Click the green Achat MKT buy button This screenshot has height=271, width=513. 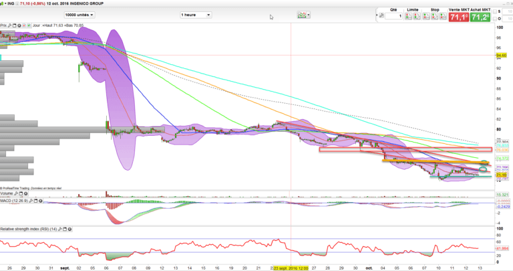tap(479, 17)
